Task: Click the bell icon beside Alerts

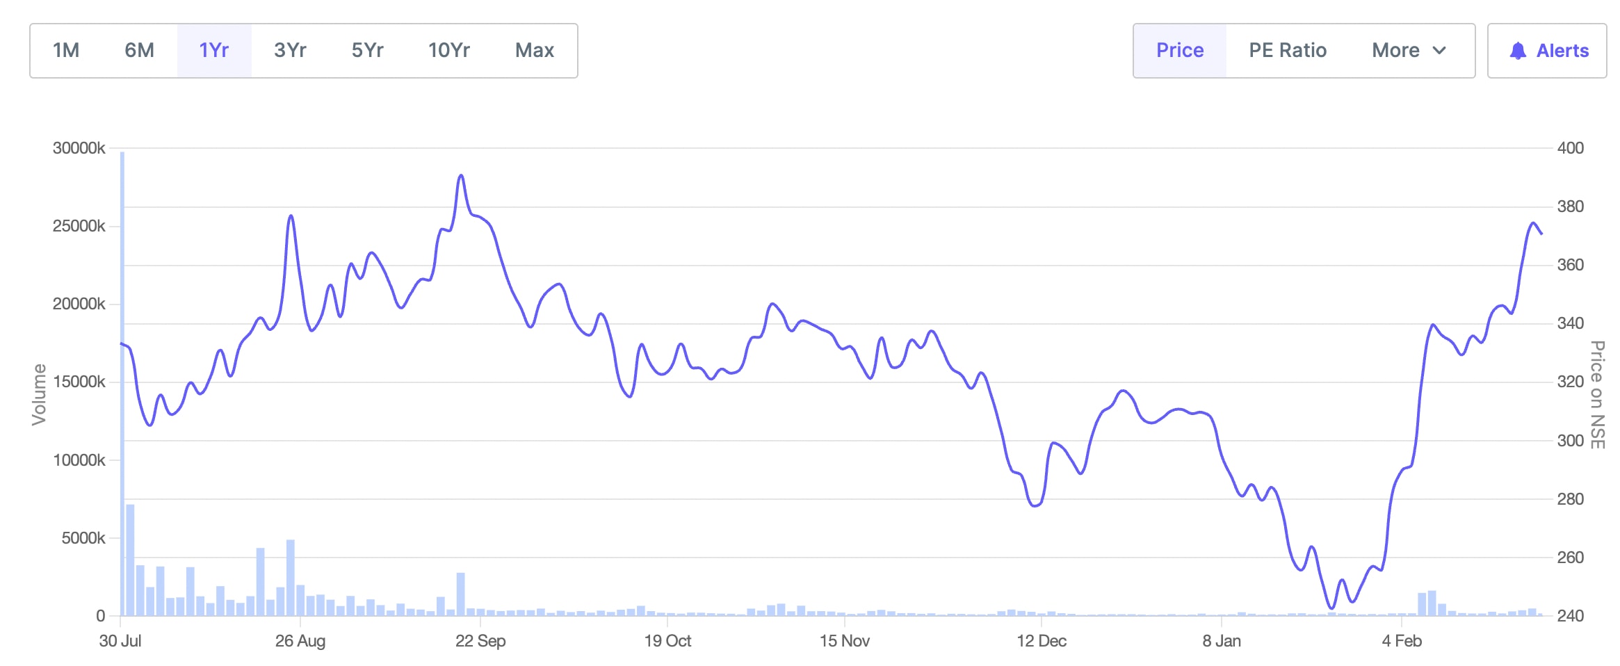Action: (x=1518, y=51)
